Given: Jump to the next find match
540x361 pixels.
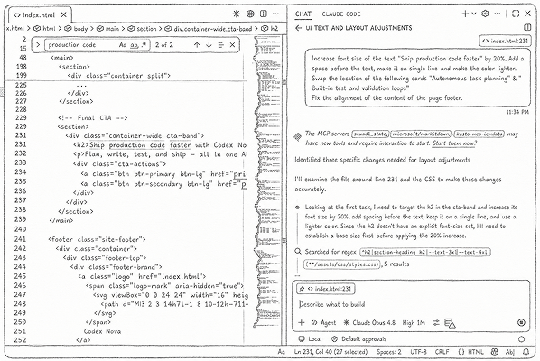Looking at the screenshot, I should coord(209,45).
